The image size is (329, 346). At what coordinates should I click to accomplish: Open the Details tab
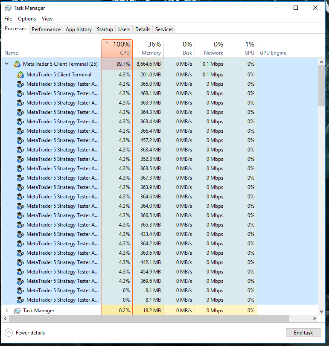coord(143,29)
